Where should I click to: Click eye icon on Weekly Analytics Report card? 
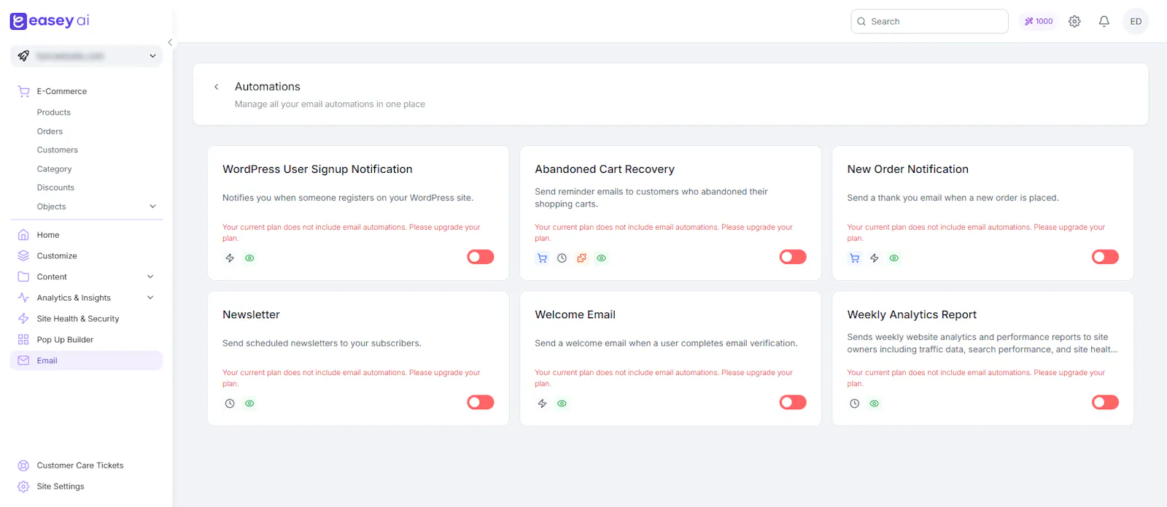(x=875, y=403)
